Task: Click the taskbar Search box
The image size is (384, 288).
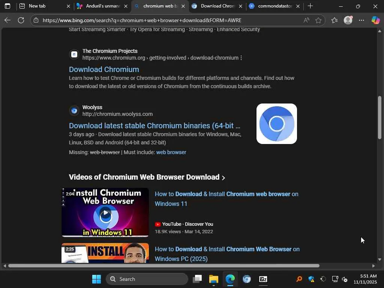Action: 147,279
